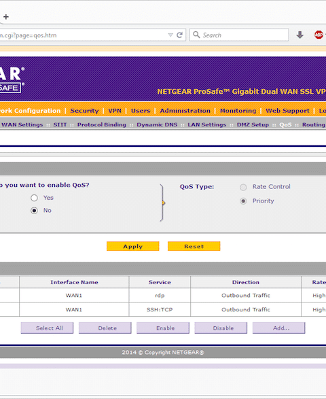Viewport: 326px width, 399px height.
Task: Click Outbound Traffic in SSH:TCP row
Action: click(246, 310)
